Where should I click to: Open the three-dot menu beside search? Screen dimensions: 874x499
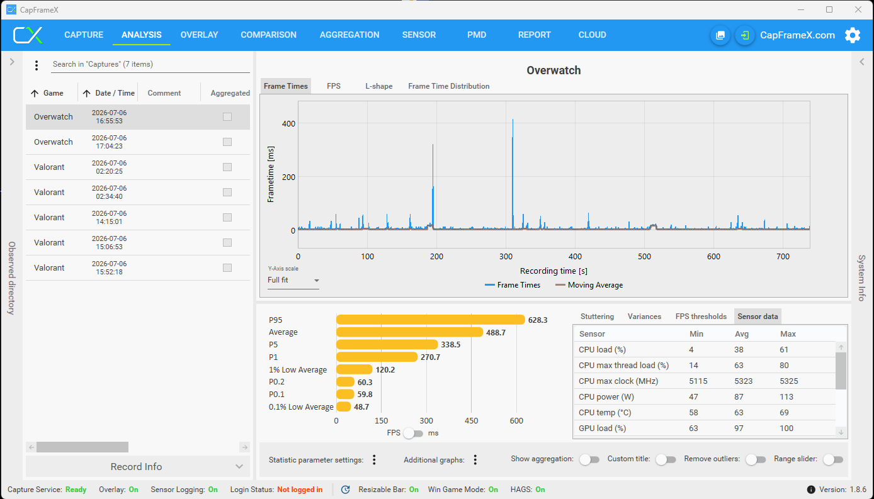click(x=37, y=65)
